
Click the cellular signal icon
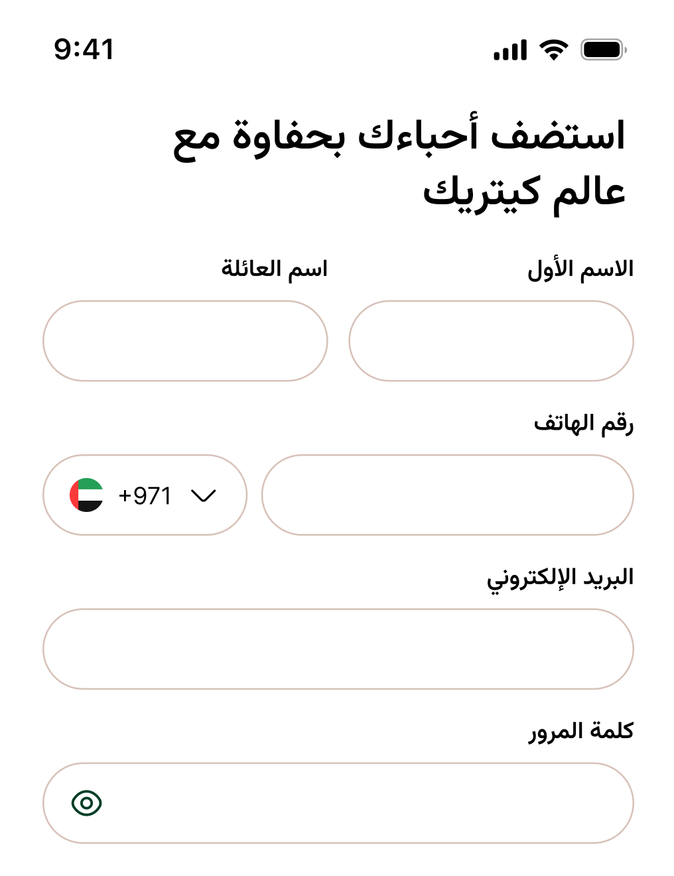coord(511,48)
